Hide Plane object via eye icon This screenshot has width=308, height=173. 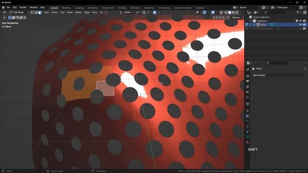[300, 25]
